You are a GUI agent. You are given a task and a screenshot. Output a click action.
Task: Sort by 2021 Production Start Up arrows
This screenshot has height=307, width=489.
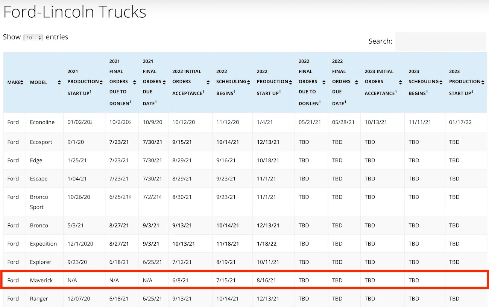click(x=101, y=82)
